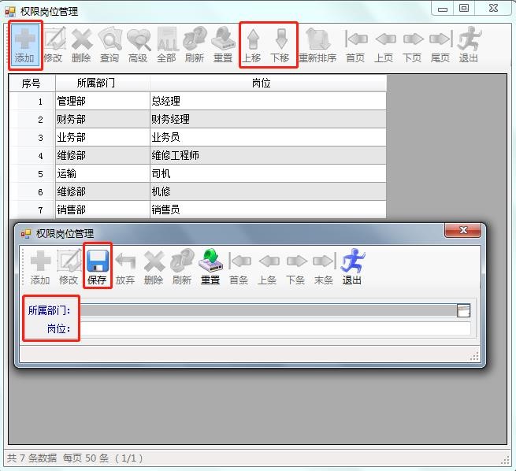Go to 上页 (Previous page) in main toolbar
This screenshot has height=471, width=516.
384,45
